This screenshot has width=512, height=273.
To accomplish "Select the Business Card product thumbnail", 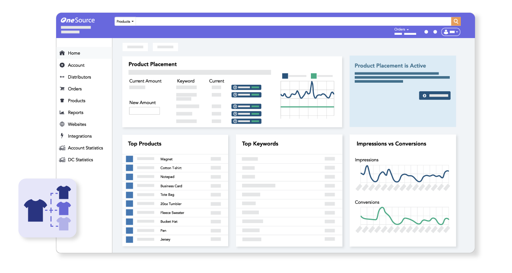I will pyautogui.click(x=129, y=186).
